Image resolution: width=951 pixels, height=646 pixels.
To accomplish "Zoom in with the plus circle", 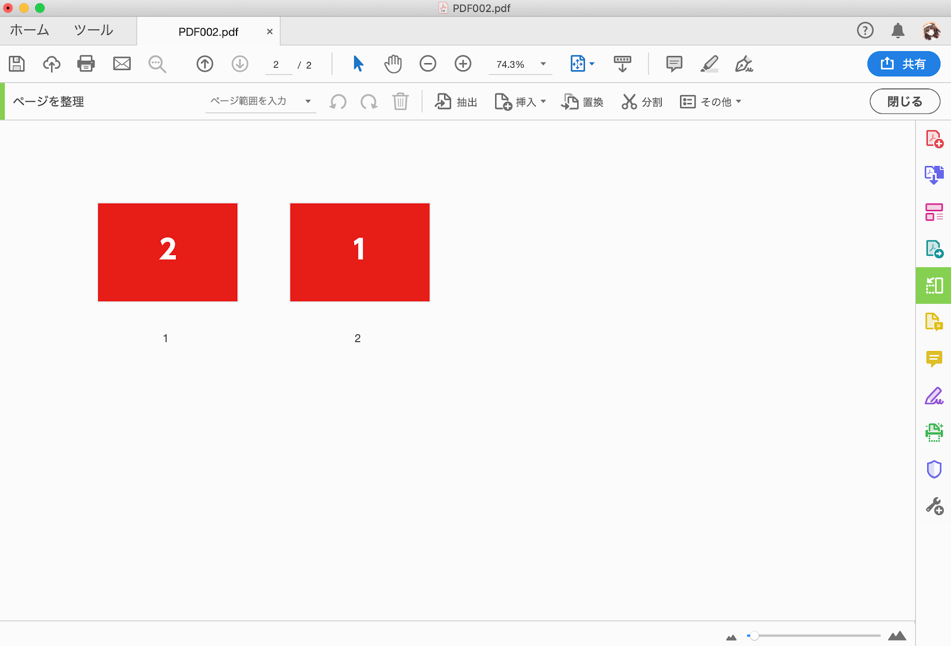I will [x=463, y=64].
